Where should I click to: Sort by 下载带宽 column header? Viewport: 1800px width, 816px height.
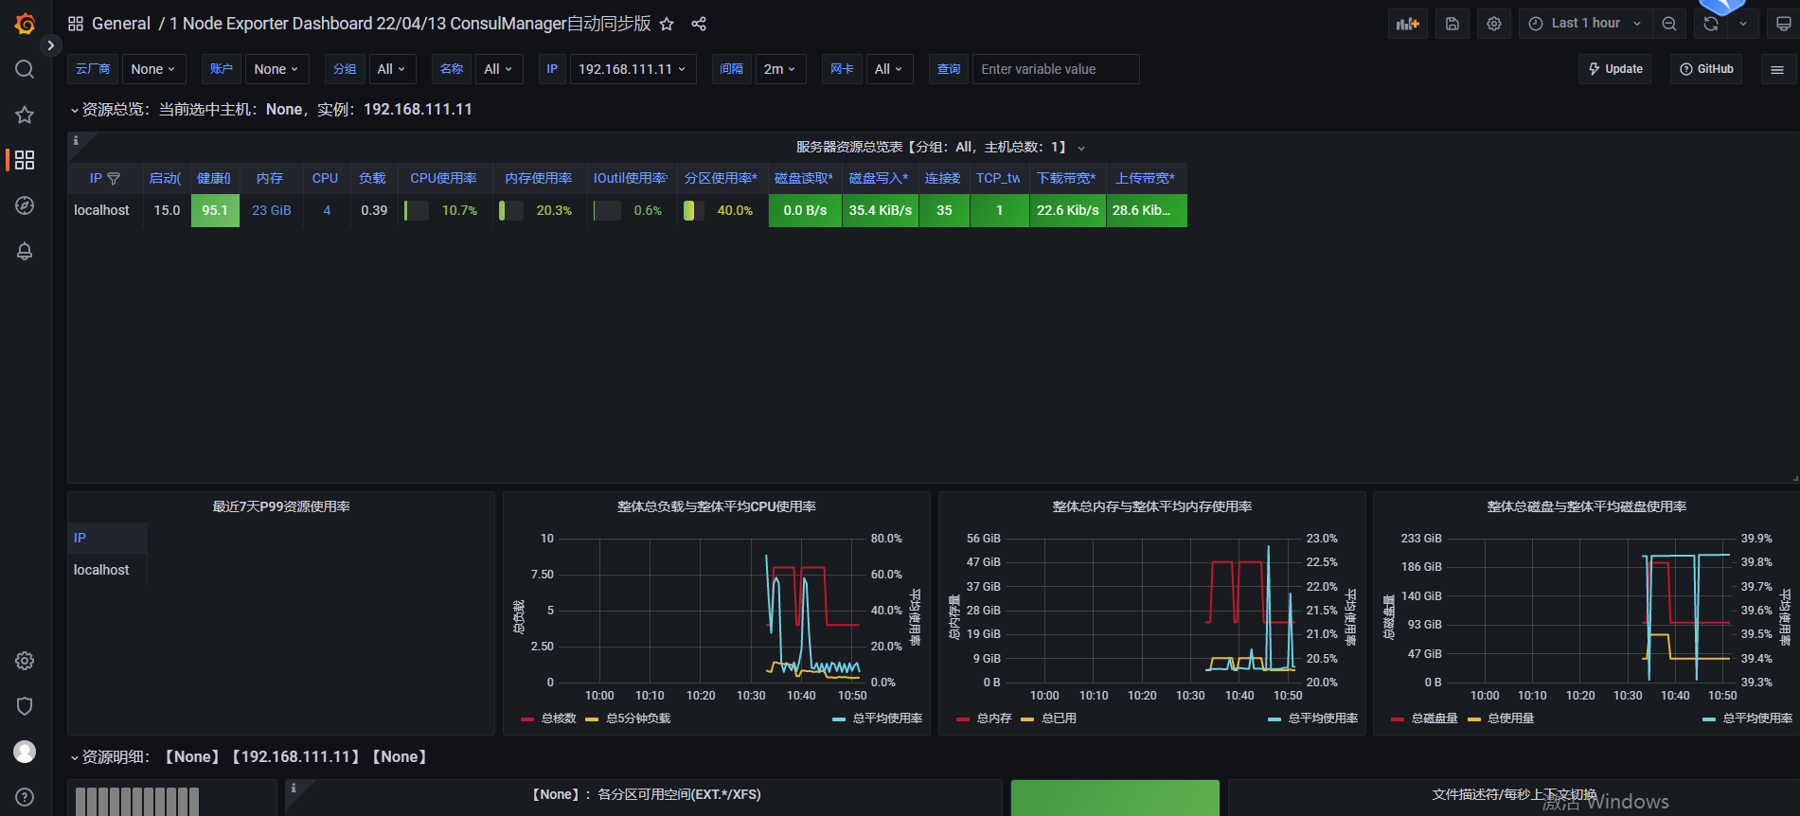[1066, 178]
